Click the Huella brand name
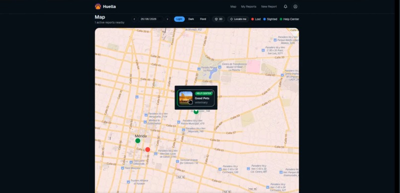 click(110, 6)
